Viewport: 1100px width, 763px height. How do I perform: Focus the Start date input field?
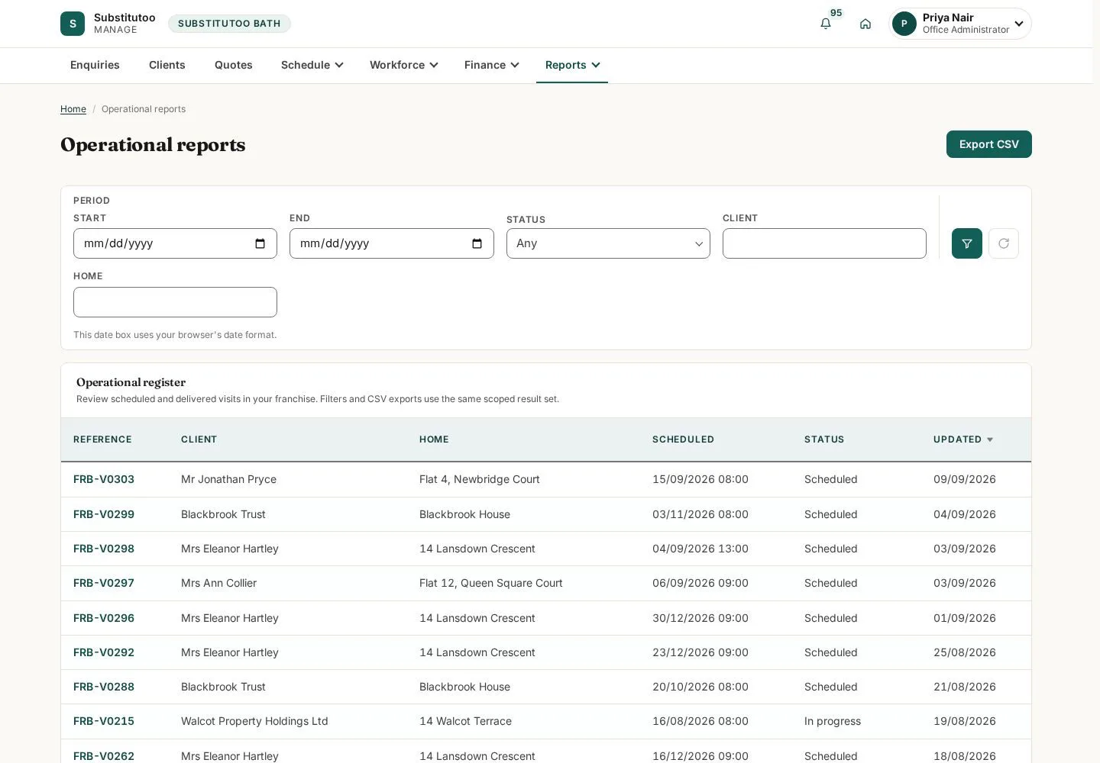(175, 243)
